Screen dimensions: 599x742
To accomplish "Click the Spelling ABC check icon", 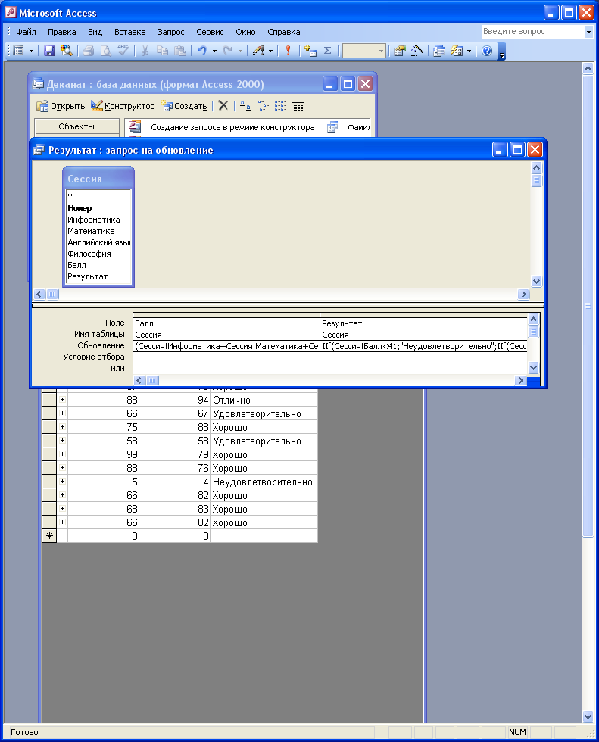I will (x=123, y=51).
